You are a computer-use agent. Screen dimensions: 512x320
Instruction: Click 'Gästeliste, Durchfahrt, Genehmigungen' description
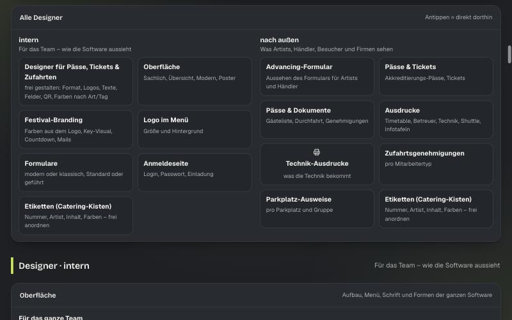317,121
